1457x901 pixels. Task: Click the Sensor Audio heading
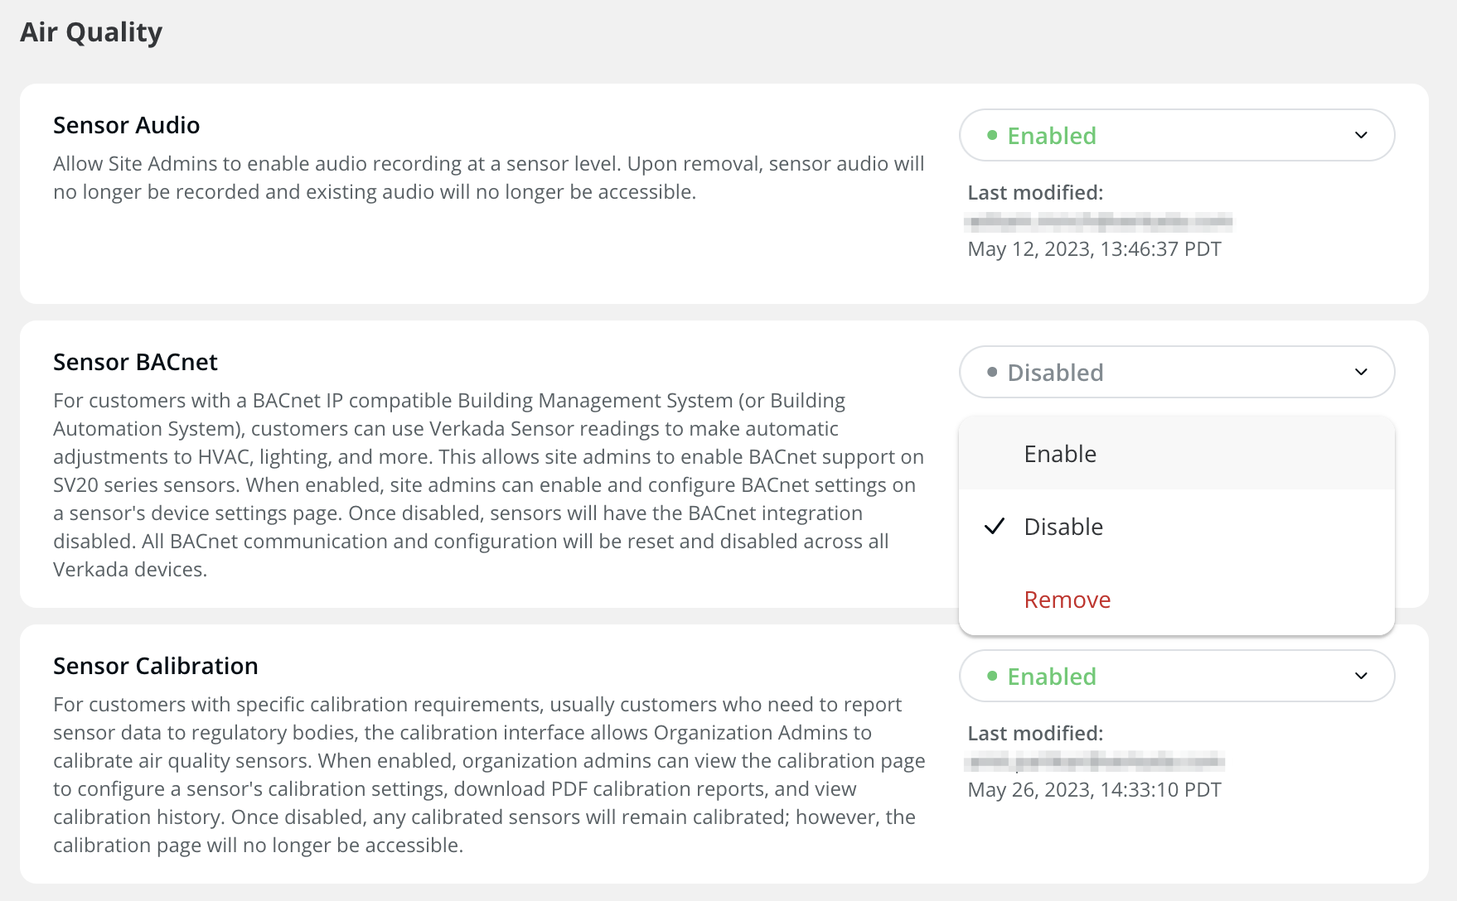pyautogui.click(x=126, y=125)
